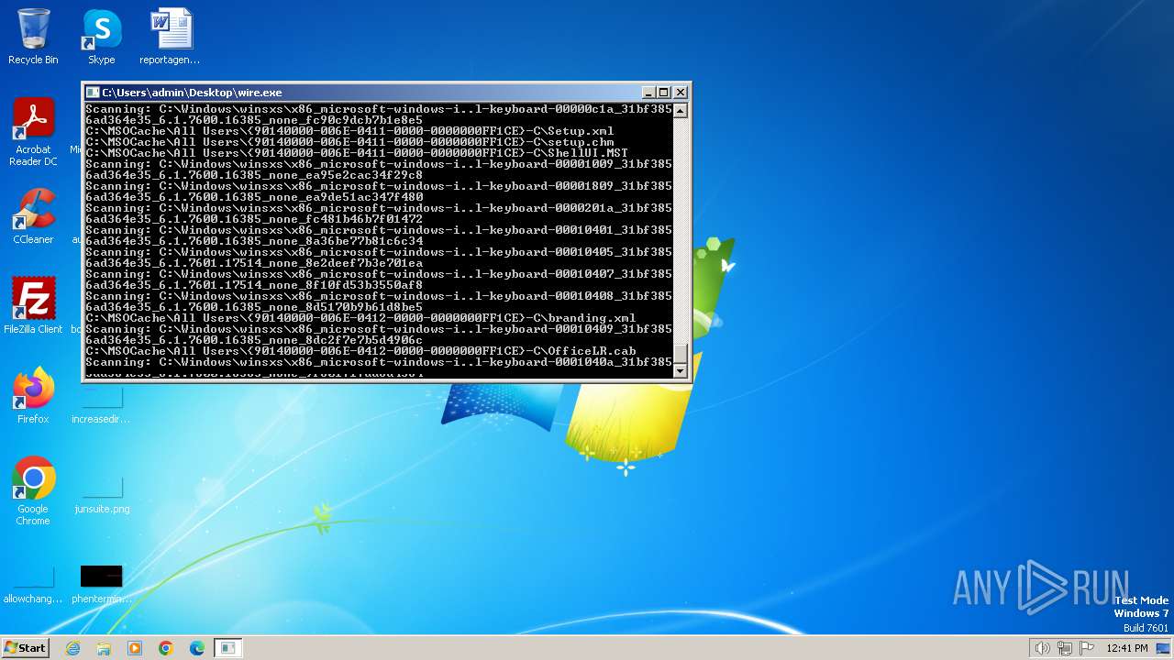Select the allowchang desktop file
The height and width of the screenshot is (660, 1174).
(33, 585)
